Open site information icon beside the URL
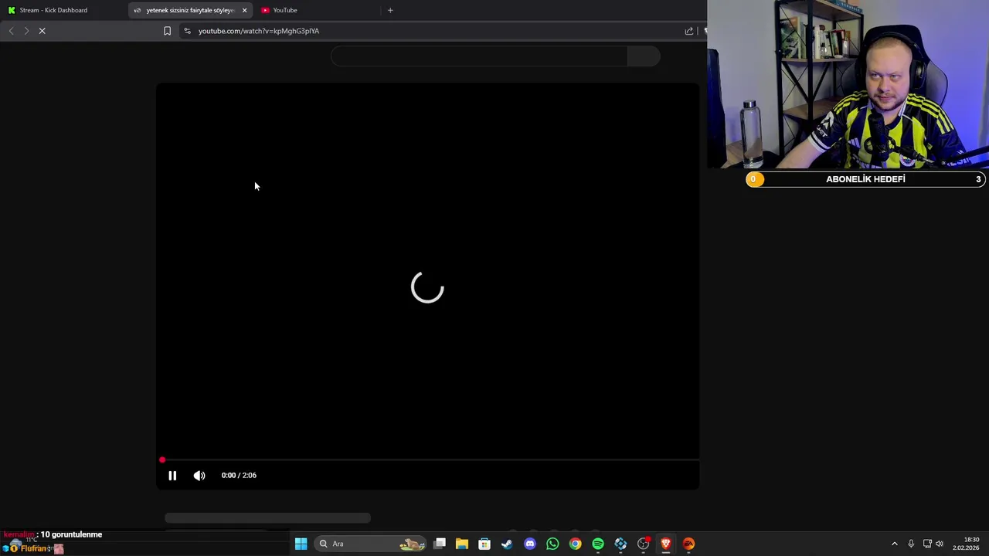Screen dimensions: 989x556 click(187, 31)
